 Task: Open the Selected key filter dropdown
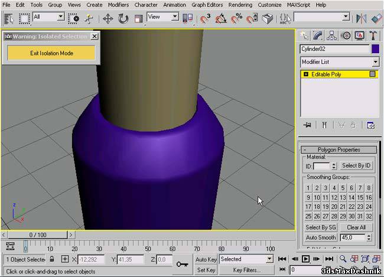click(246, 259)
